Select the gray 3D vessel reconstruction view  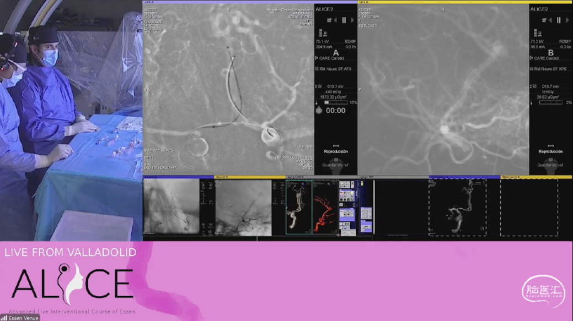click(299, 207)
